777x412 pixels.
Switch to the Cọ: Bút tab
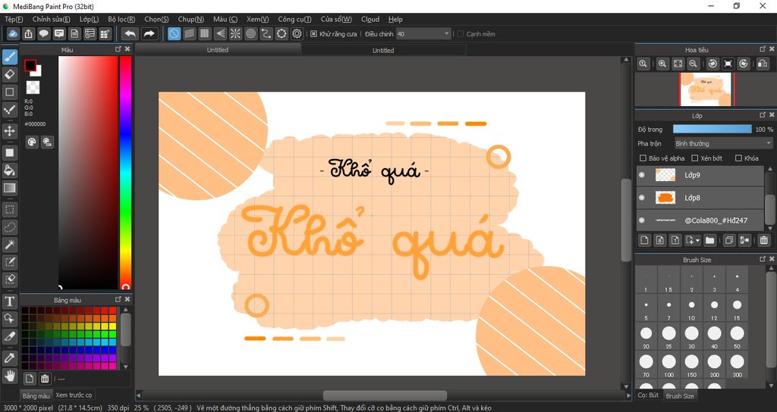[648, 395]
